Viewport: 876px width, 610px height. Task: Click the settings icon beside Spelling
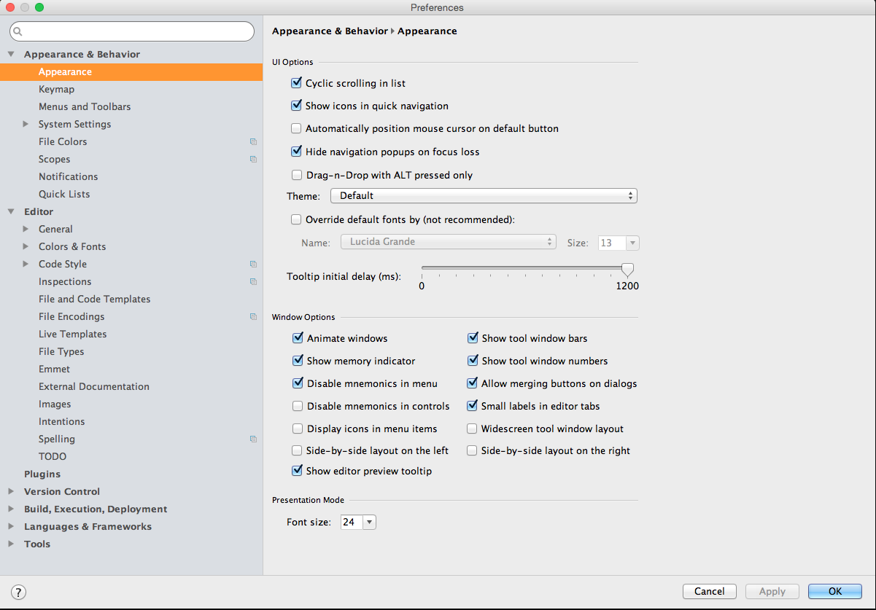pyautogui.click(x=253, y=439)
